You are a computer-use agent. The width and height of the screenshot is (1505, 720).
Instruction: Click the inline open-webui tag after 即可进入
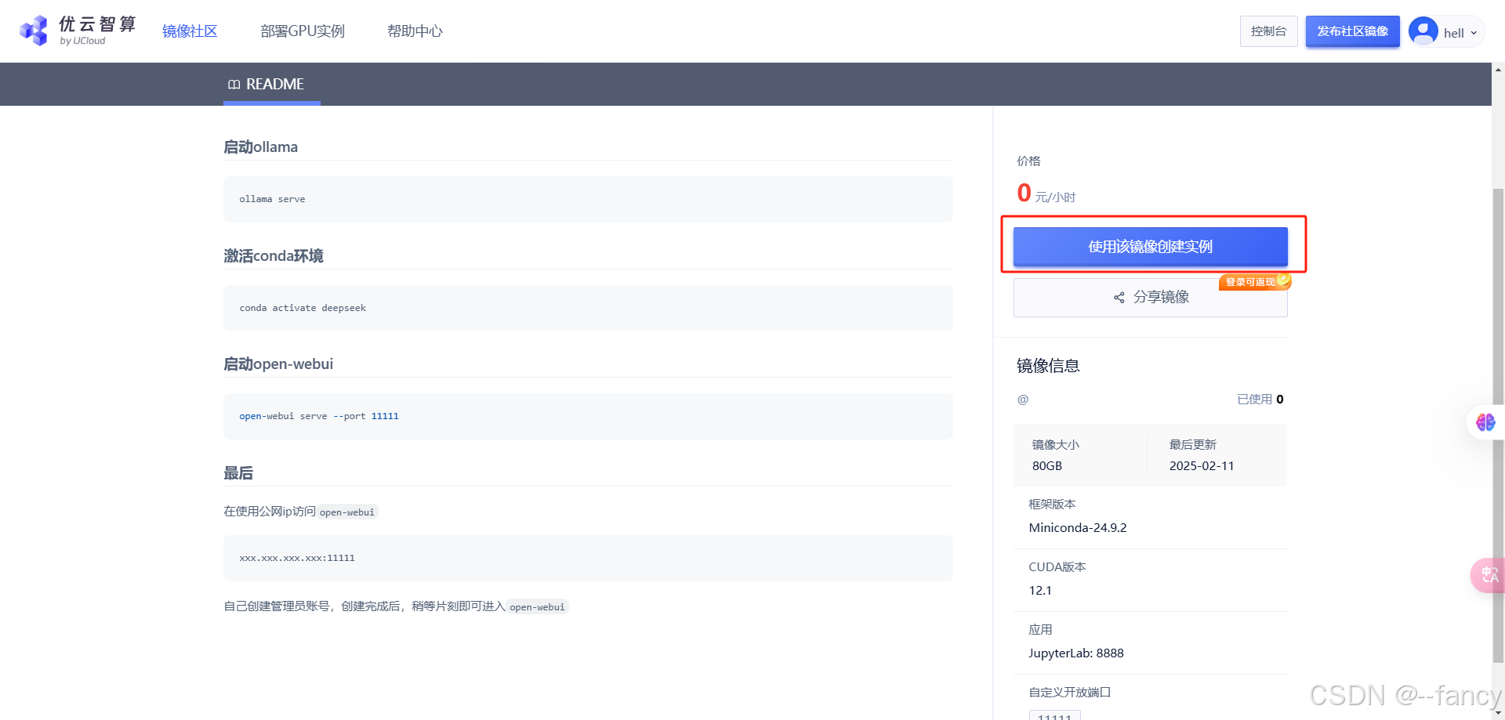pos(537,607)
